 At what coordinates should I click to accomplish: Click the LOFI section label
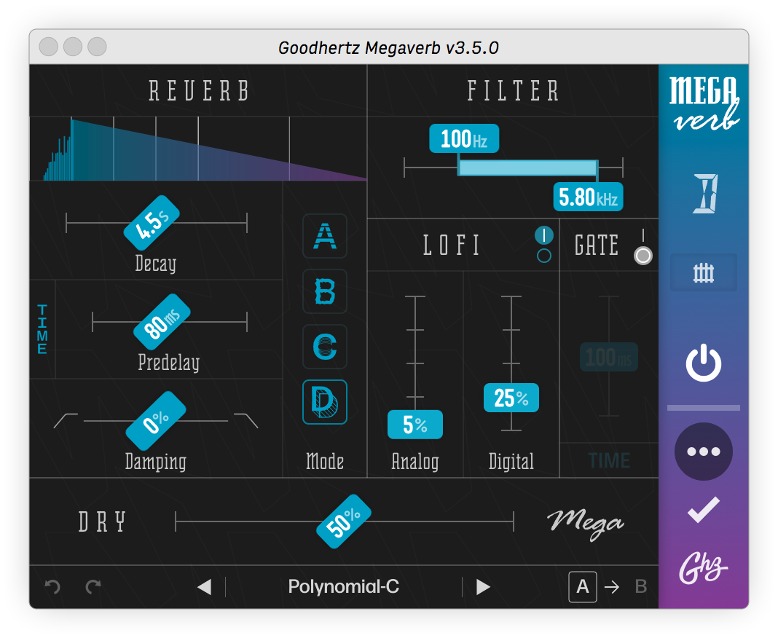[x=452, y=245]
